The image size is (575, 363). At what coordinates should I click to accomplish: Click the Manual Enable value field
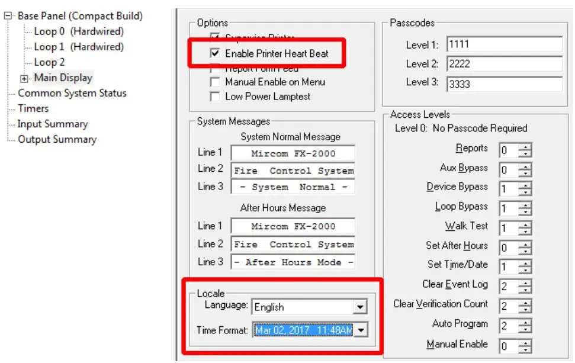click(x=509, y=346)
